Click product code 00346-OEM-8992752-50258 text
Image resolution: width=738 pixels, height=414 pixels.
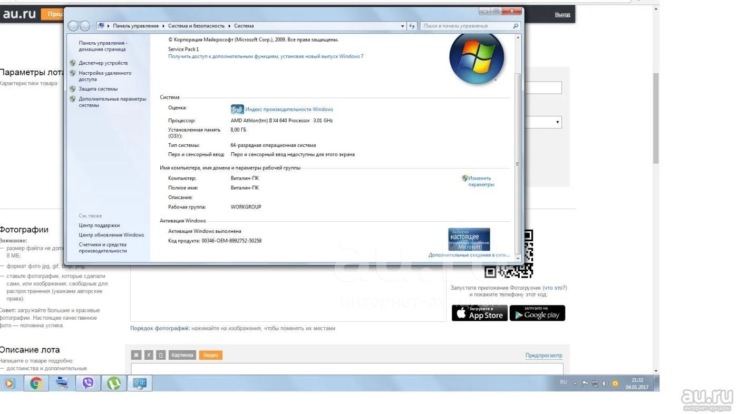pyautogui.click(x=231, y=241)
